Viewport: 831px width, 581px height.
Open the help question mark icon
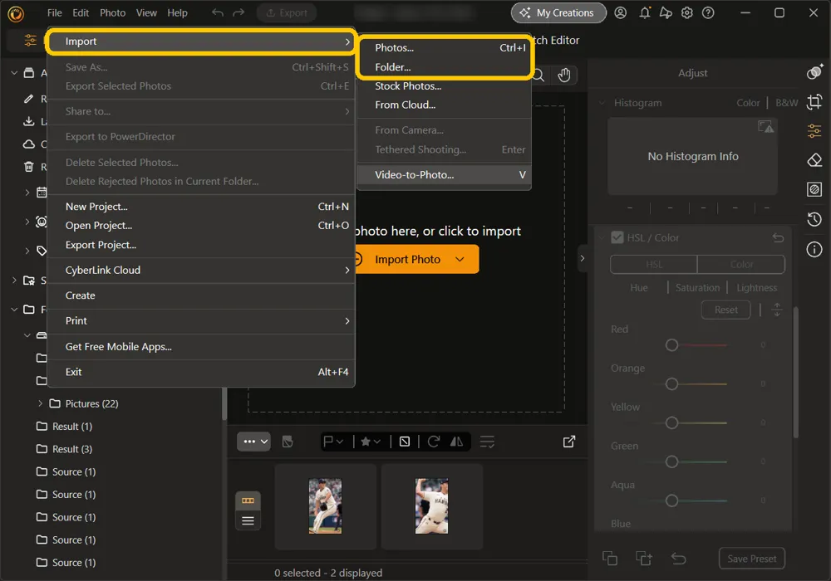708,12
